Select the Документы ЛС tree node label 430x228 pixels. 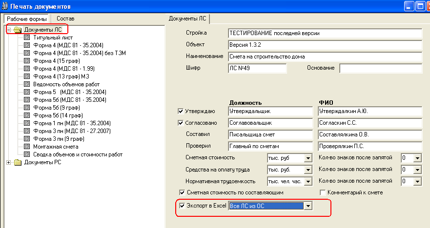click(x=43, y=30)
